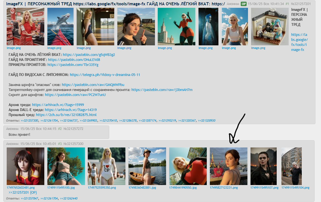Visit the thread archive arhivach.vc/?tags=15999 link
Screen dimensions: 321x202
[58, 105]
